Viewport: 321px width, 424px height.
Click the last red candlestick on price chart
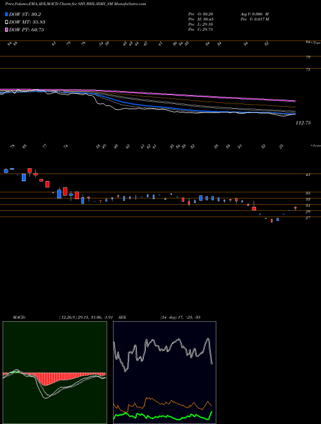pos(295,208)
